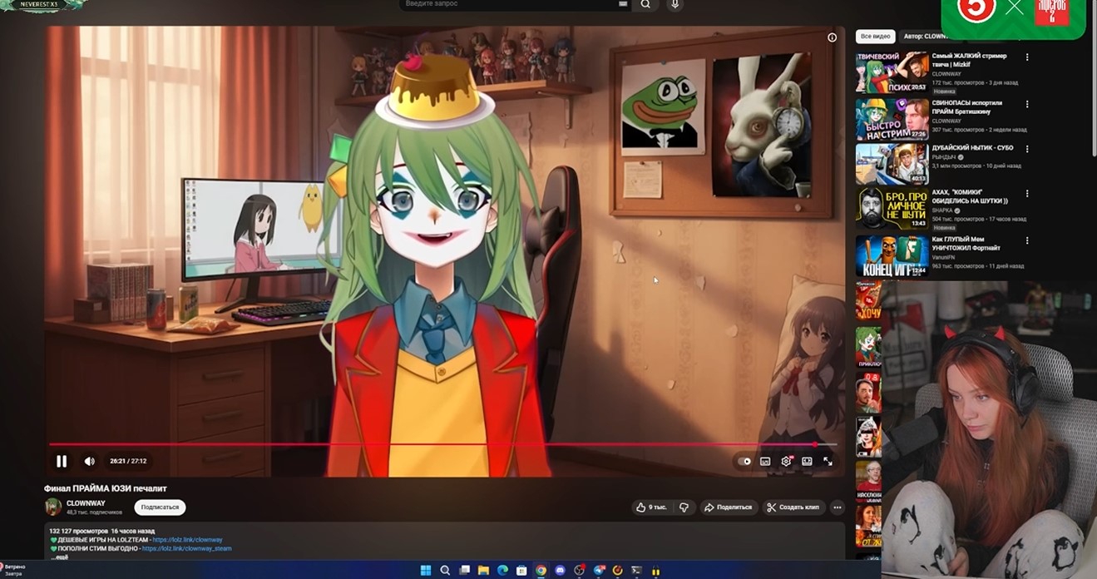1097x579 pixels.
Task: Open the weather widget showing Ветрено
Action: 14,570
